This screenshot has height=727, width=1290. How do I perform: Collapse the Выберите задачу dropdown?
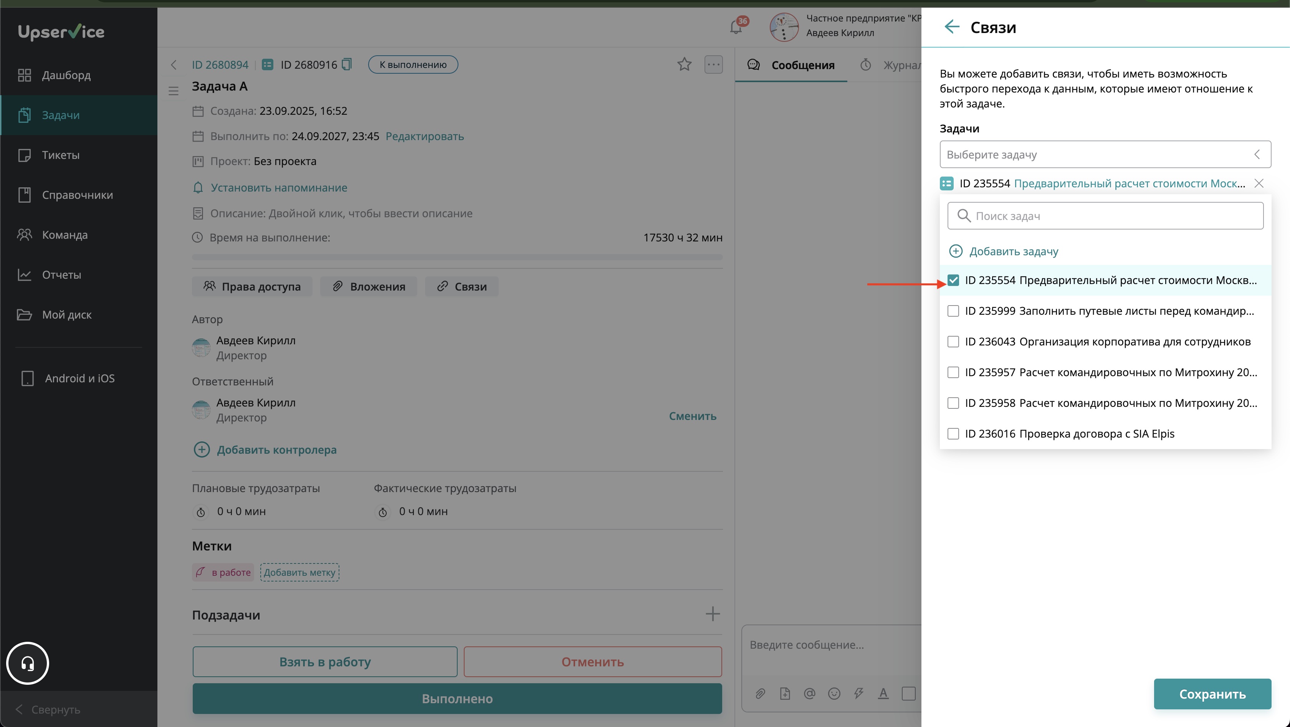click(1257, 154)
